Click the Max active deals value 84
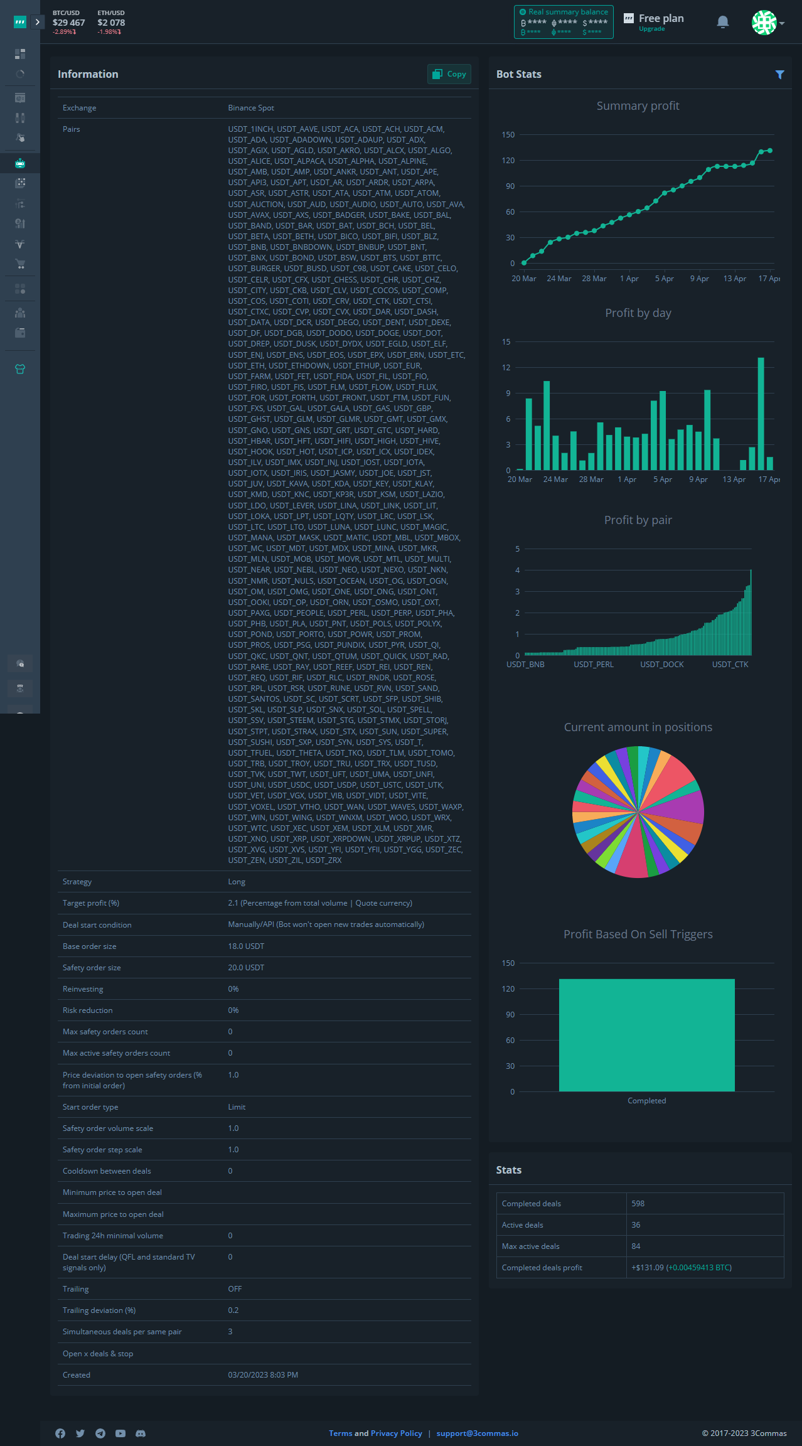This screenshot has width=802, height=1446. (636, 1246)
